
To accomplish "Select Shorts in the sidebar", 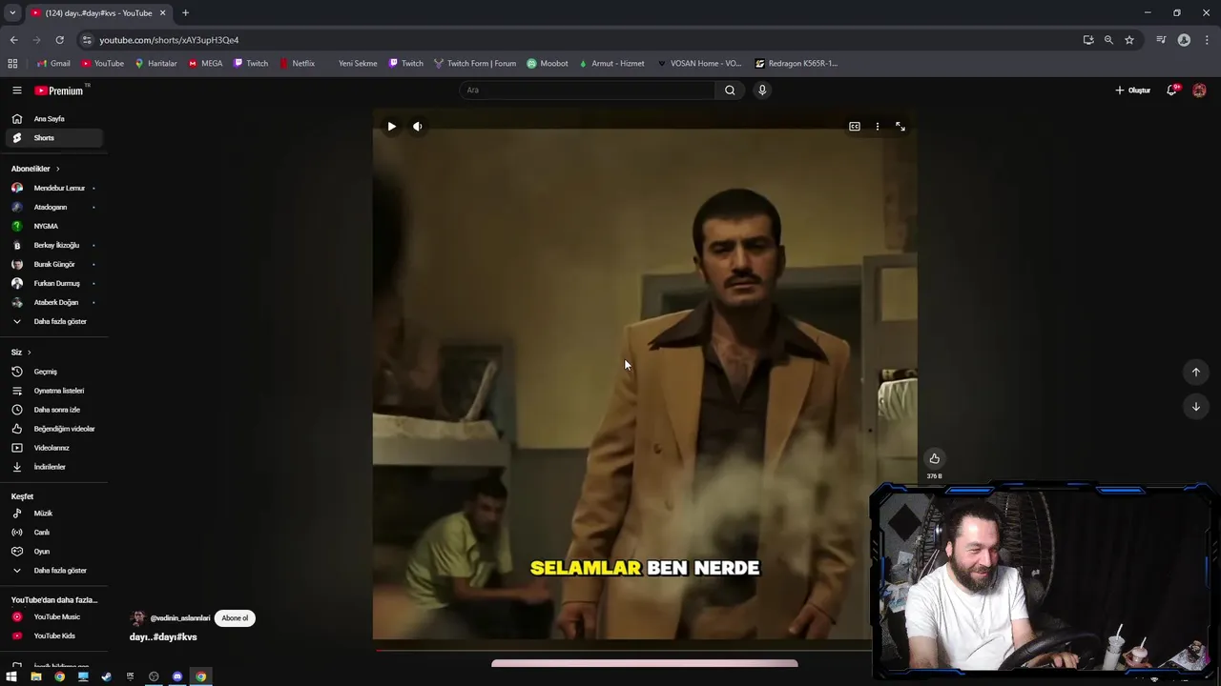I will [x=53, y=138].
